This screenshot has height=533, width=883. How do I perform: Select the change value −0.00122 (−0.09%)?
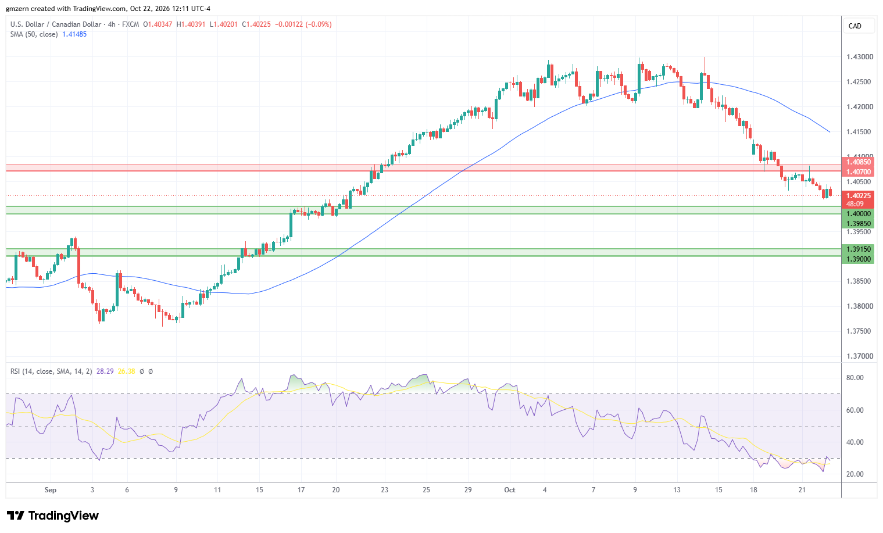[303, 24]
